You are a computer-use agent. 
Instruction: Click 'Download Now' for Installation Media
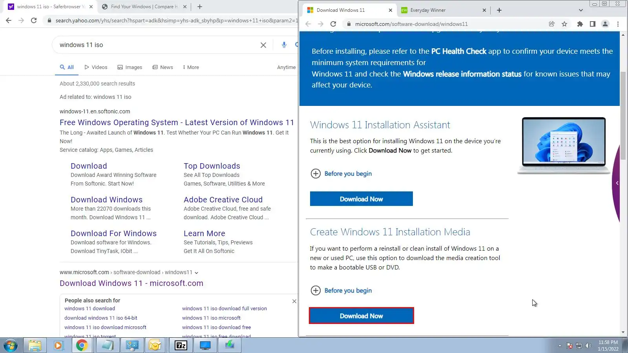pyautogui.click(x=361, y=316)
